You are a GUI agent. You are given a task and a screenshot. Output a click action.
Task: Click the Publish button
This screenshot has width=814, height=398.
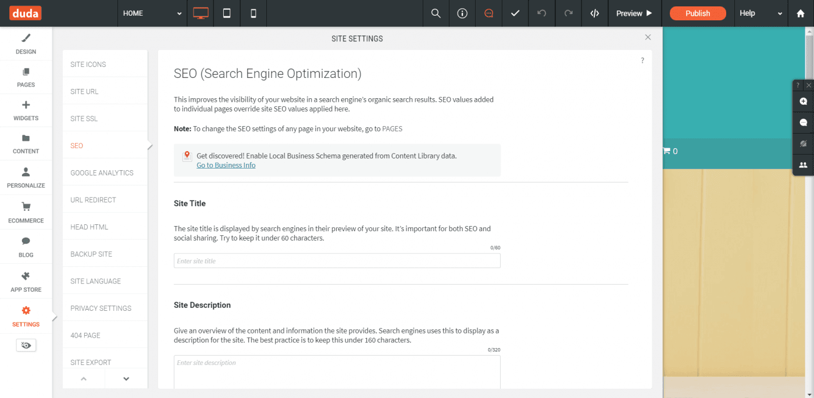[698, 13]
